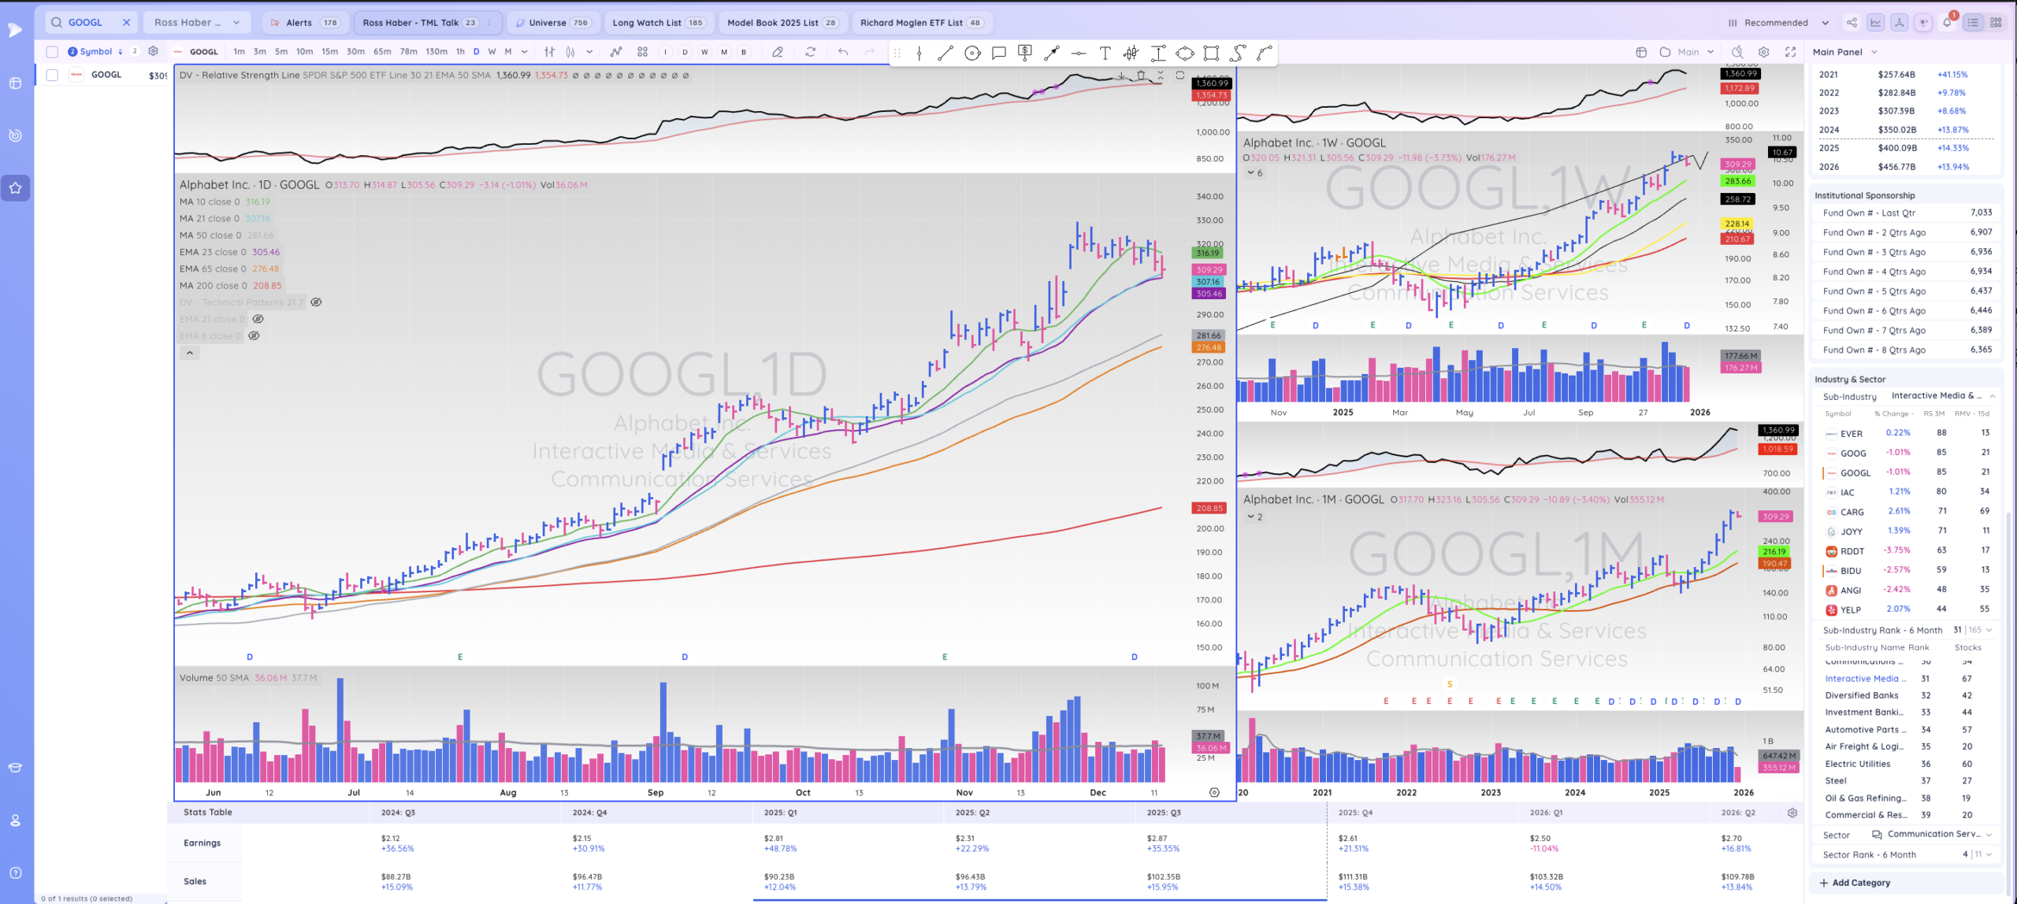Toggle select-all checkbox beside Symbol header
2017x904 pixels.
(x=52, y=52)
